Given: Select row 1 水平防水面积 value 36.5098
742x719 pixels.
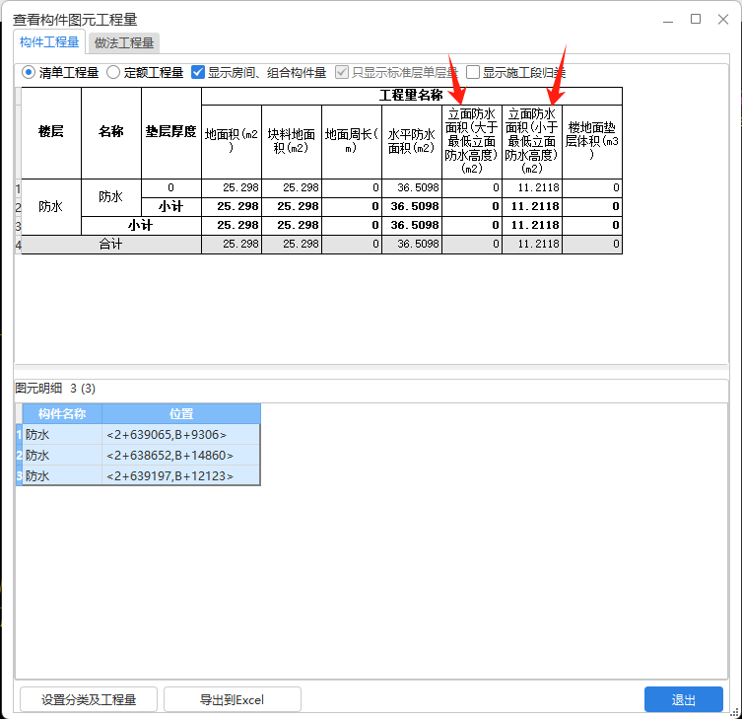Looking at the screenshot, I should point(412,188).
